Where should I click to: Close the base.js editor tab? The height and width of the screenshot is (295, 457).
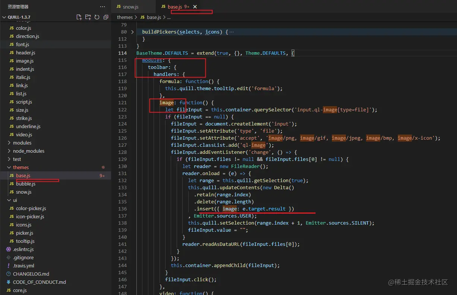point(195,7)
